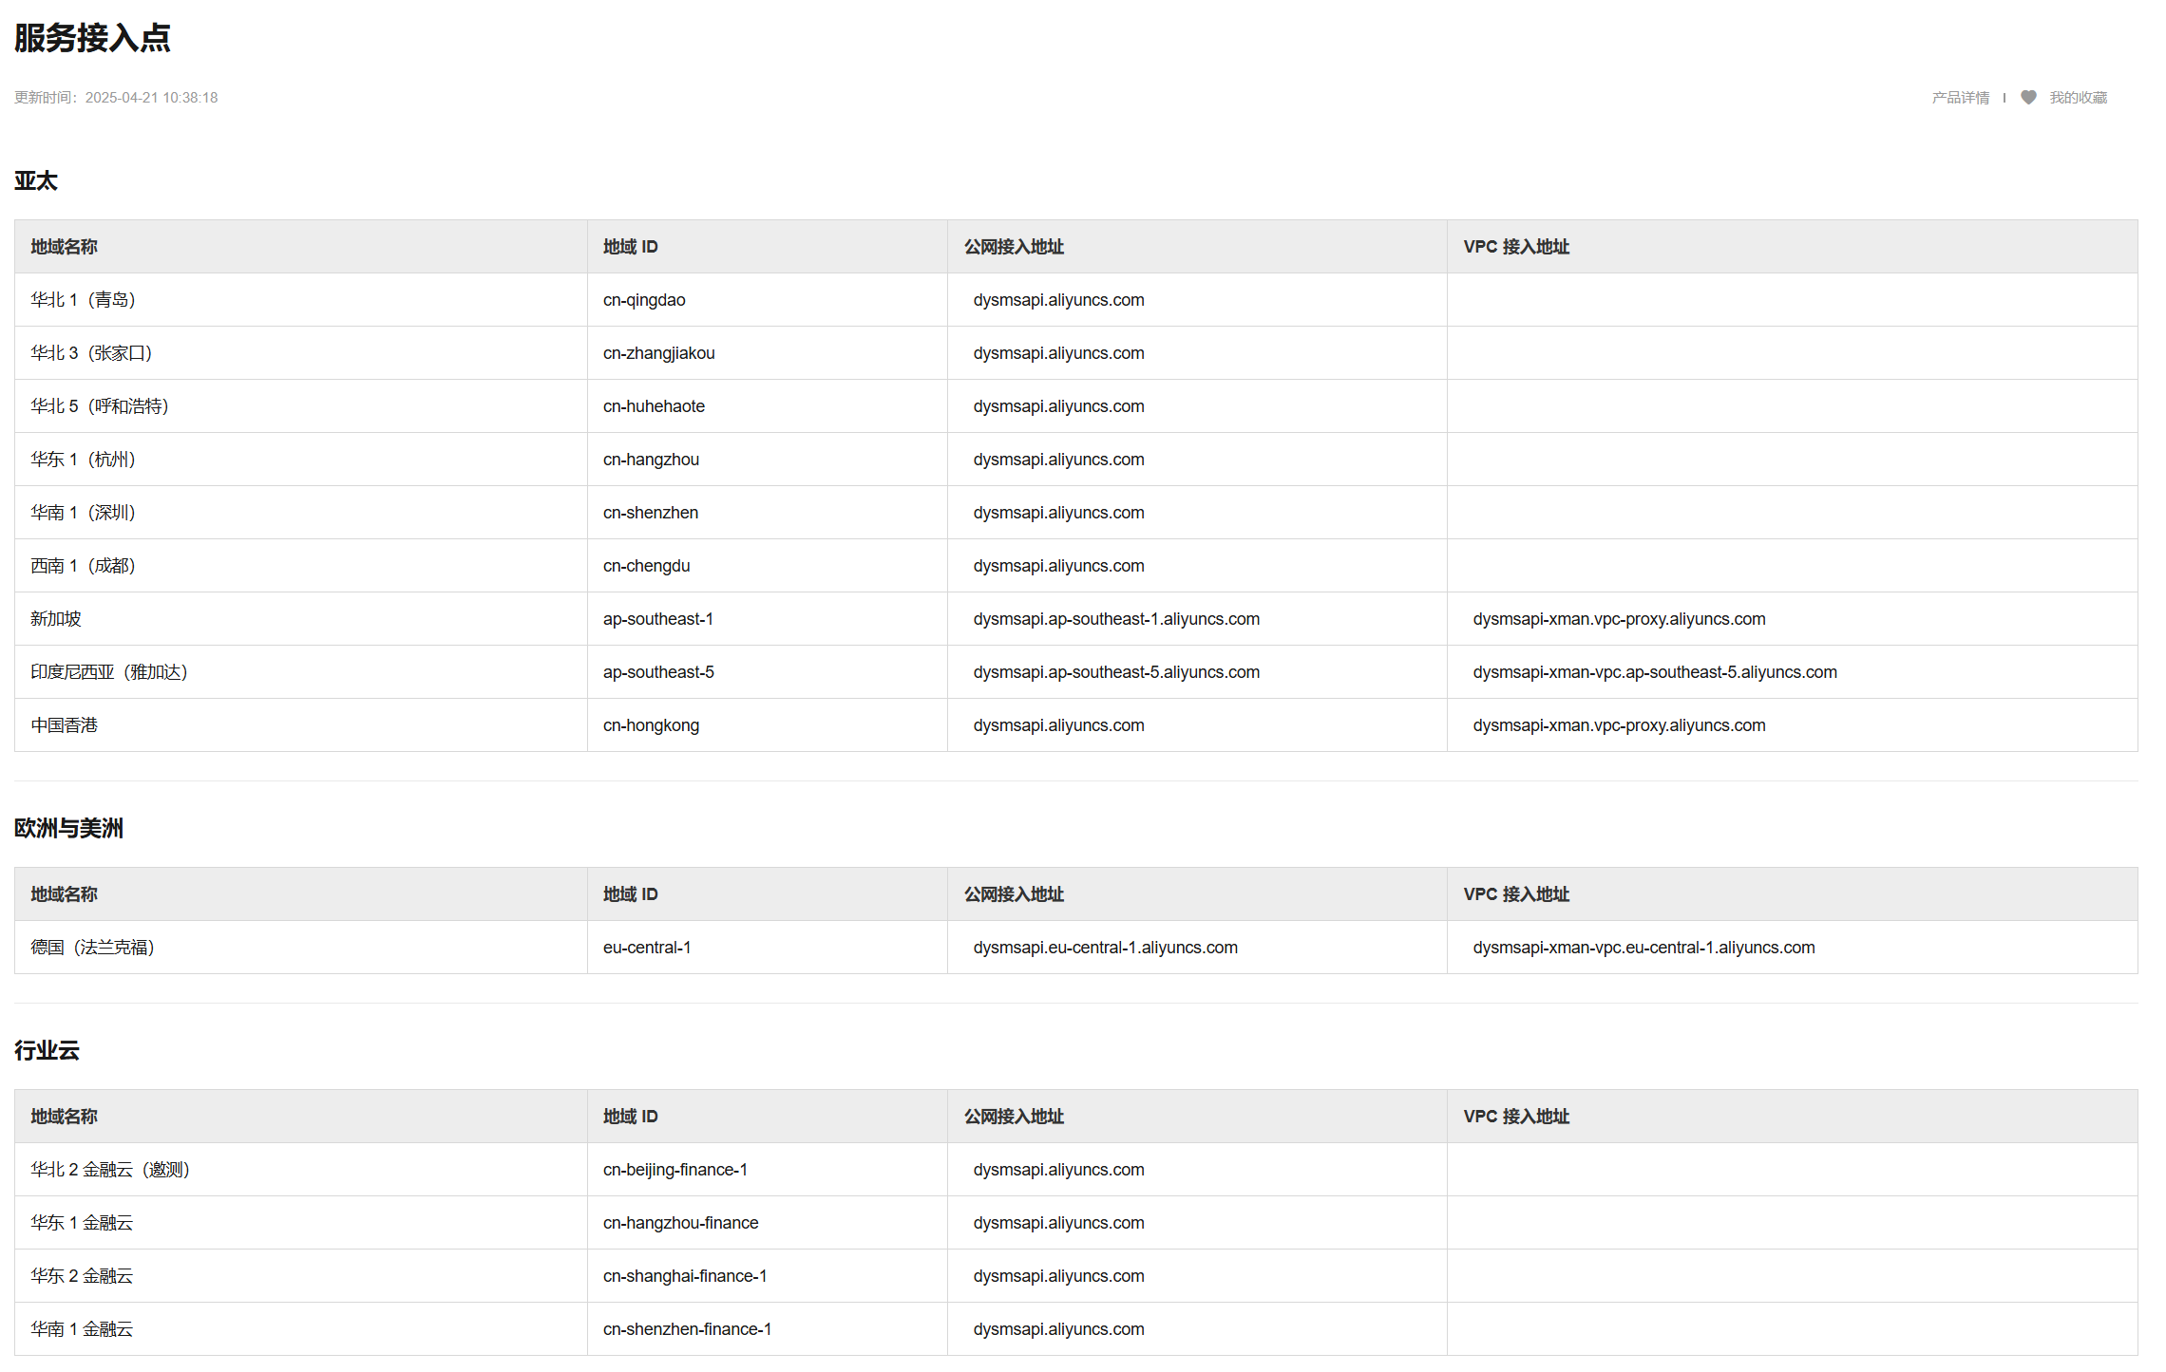This screenshot has width=2166, height=1372.
Task: Click the 欧洲与美洲 section heading
Action: pos(68,829)
